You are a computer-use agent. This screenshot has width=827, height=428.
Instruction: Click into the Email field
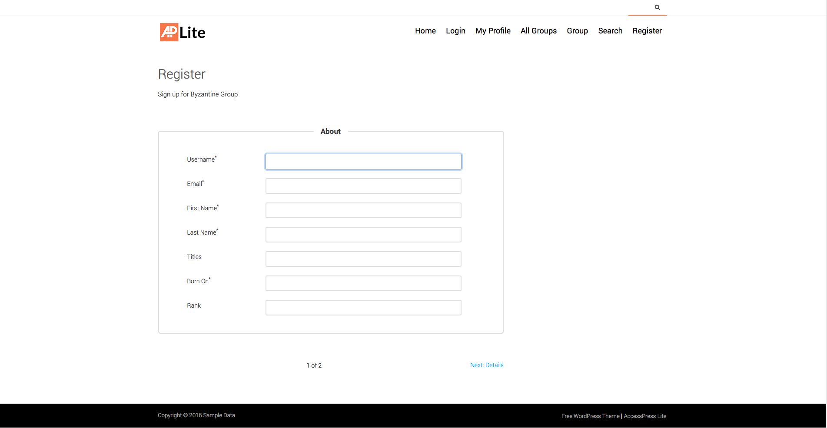[363, 186]
